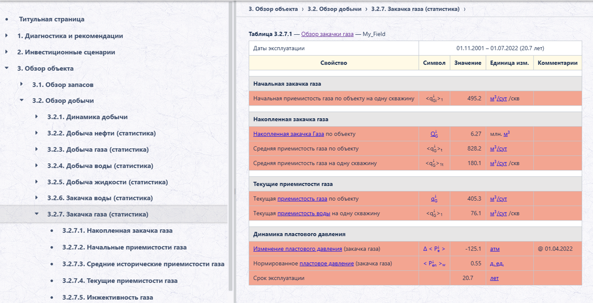Select '2. Инвестиционные сценарии' tree label
The height and width of the screenshot is (303, 593).
66,52
